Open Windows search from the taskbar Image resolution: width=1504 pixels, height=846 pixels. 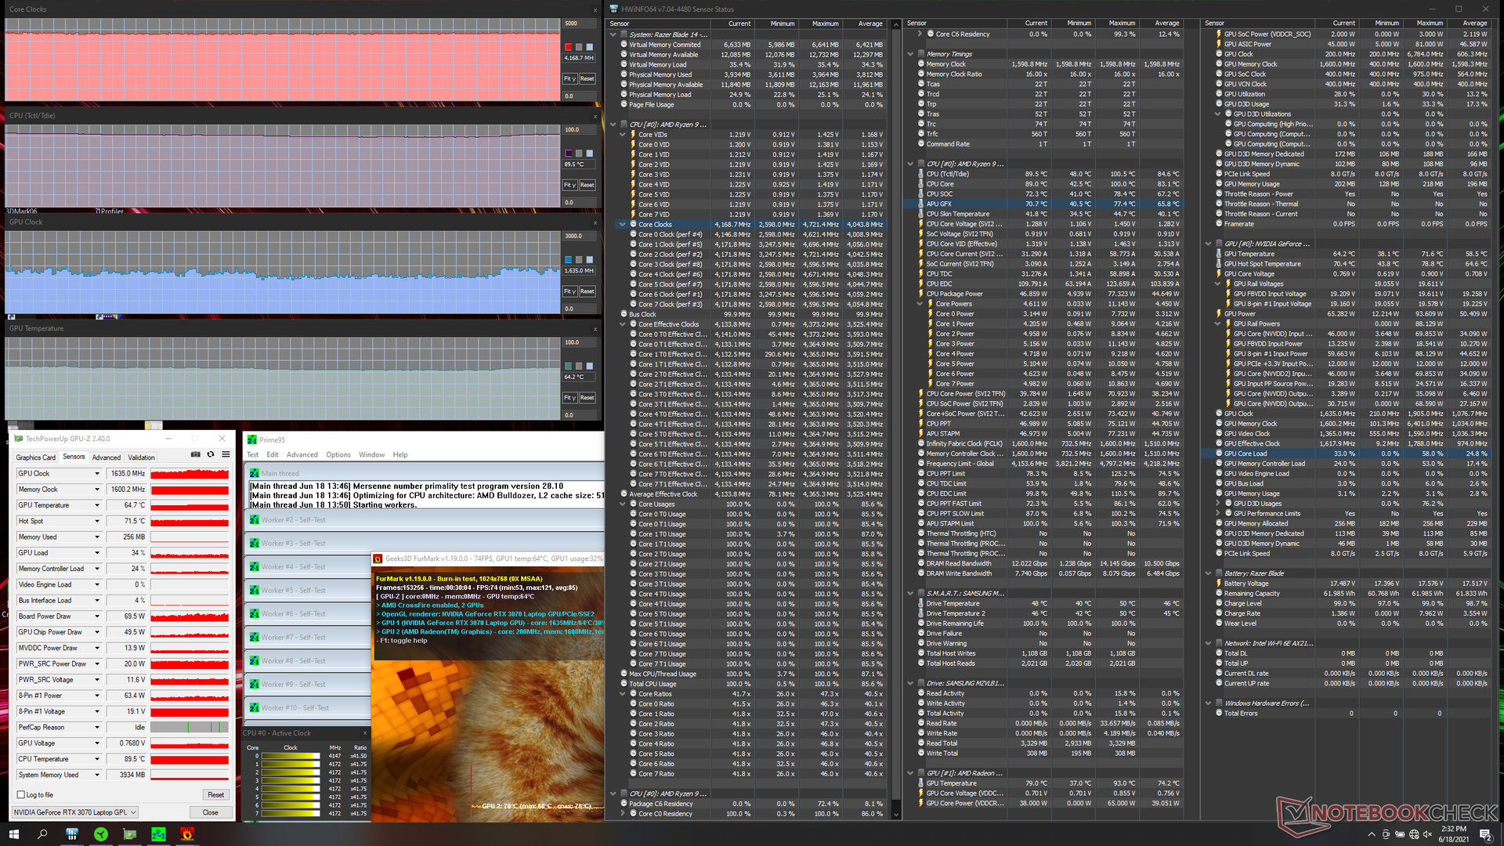pyautogui.click(x=43, y=834)
